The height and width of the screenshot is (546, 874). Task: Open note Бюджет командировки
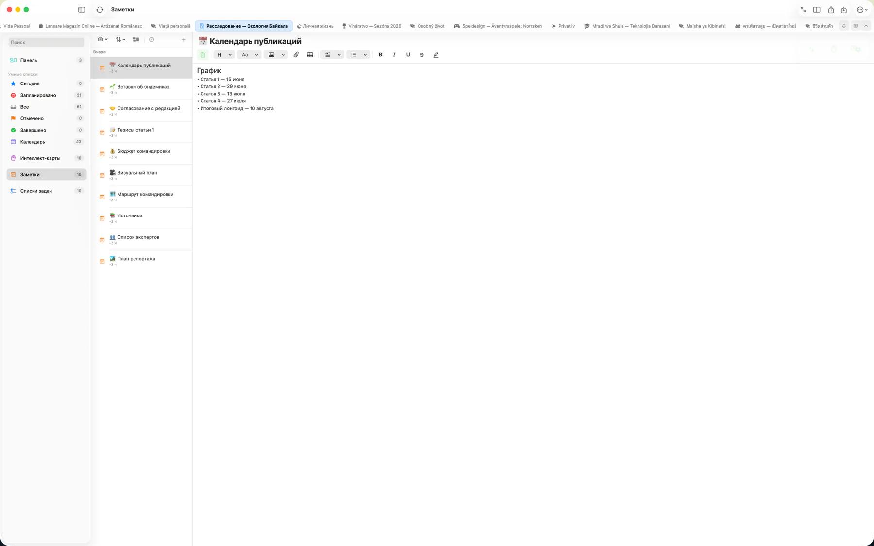pos(141,154)
